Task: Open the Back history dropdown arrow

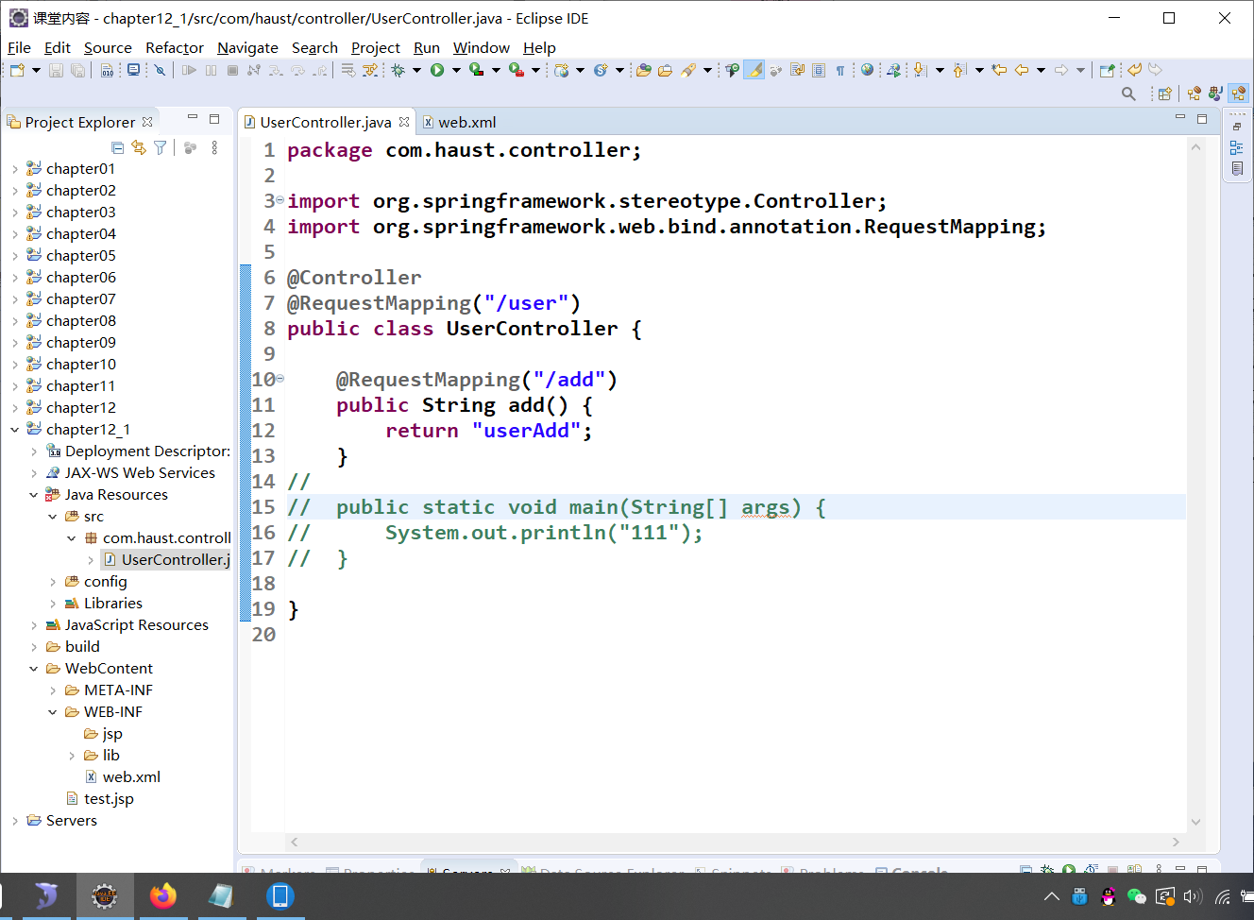Action: point(1041,70)
